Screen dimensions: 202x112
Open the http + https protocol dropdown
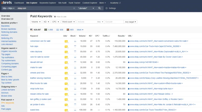click(9, 8)
